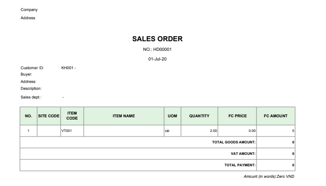Select the order number HD00001

click(x=162, y=49)
